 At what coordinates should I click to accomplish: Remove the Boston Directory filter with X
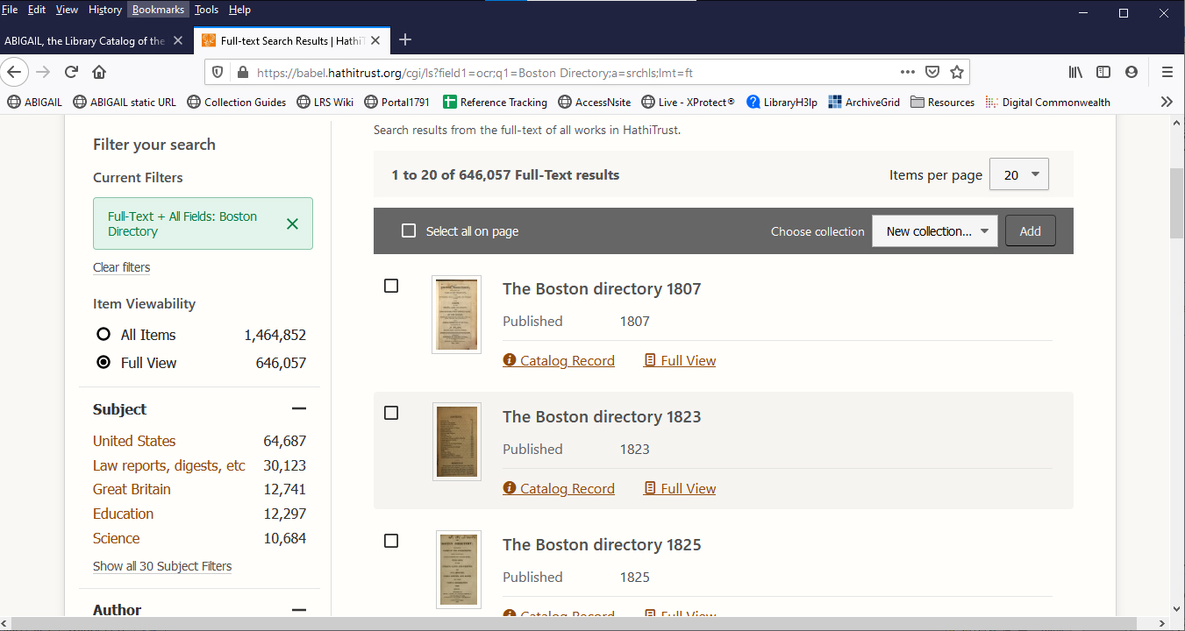293,223
